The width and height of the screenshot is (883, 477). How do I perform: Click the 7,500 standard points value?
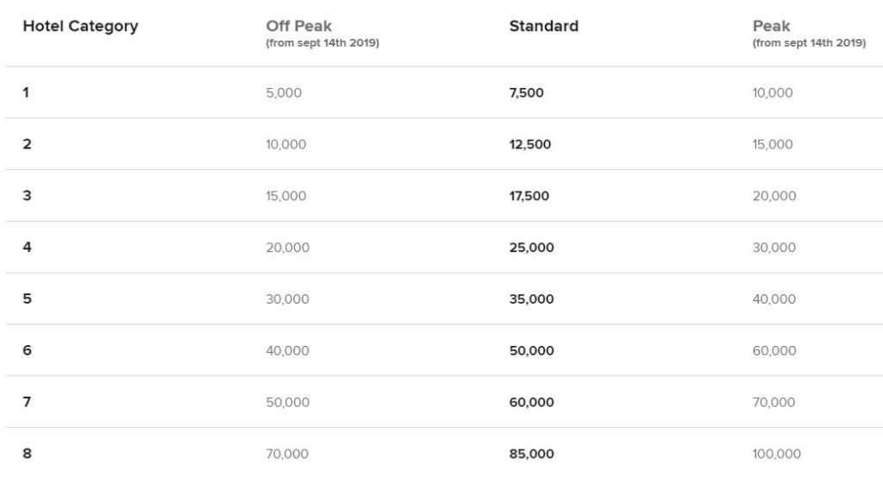click(x=526, y=93)
